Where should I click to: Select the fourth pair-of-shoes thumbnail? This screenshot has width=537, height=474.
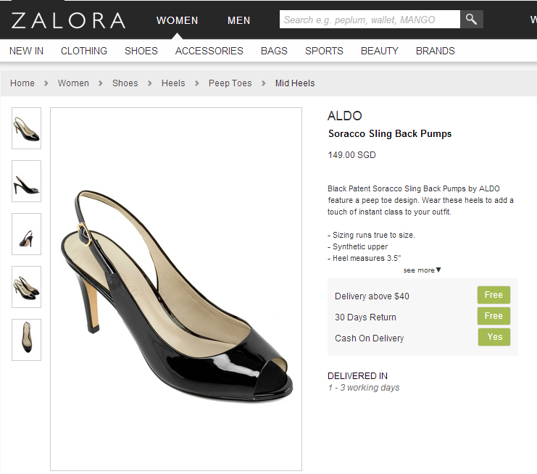[x=26, y=287]
